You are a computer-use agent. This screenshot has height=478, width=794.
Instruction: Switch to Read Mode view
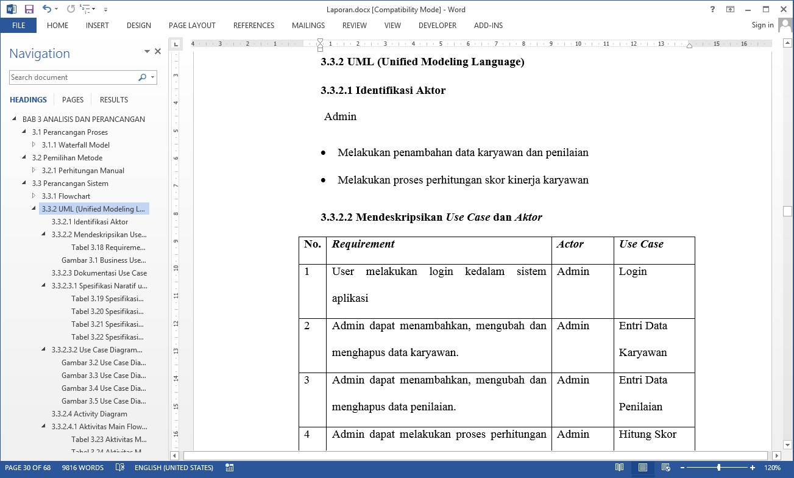point(619,468)
